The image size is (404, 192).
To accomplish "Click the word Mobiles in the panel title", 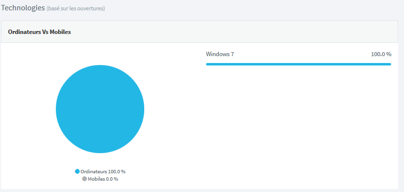I will [60, 32].
